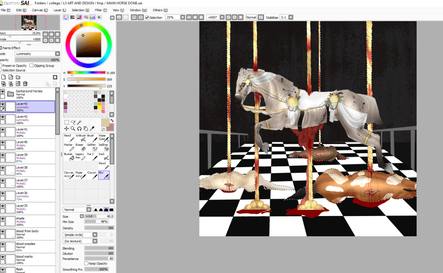This screenshot has width=443, height=273.
Task: Create a new layer folder
Action: pos(18,77)
